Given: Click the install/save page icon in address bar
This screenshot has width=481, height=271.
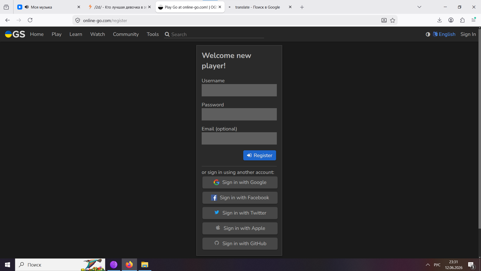Looking at the screenshot, I should (384, 21).
